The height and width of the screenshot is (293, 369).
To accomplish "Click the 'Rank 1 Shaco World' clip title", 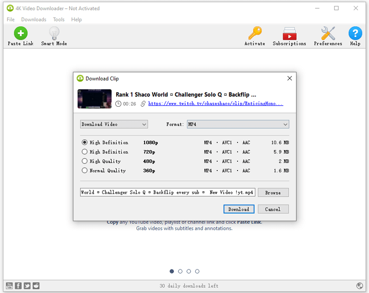I will tap(186, 95).
